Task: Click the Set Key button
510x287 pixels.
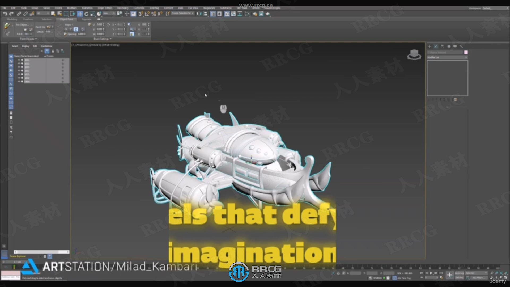Action: point(459,278)
